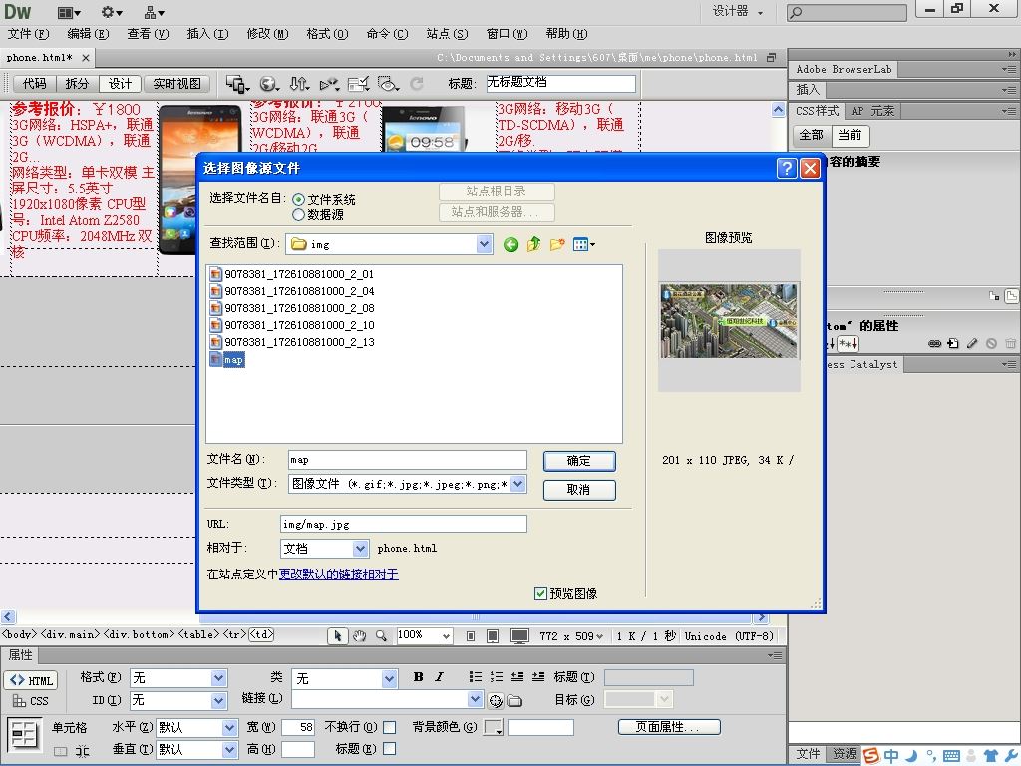Viewport: 1021px width, 766px height.
Task: Open the 文件 menu
Action: [28, 34]
